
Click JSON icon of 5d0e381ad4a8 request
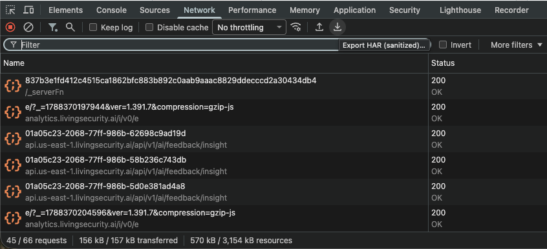(12, 192)
